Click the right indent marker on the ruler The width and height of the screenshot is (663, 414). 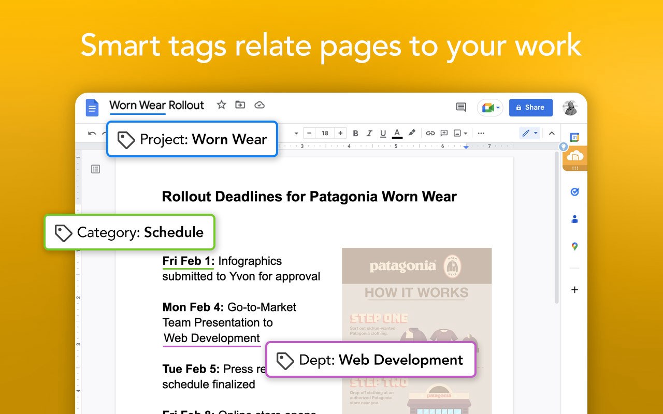click(466, 147)
